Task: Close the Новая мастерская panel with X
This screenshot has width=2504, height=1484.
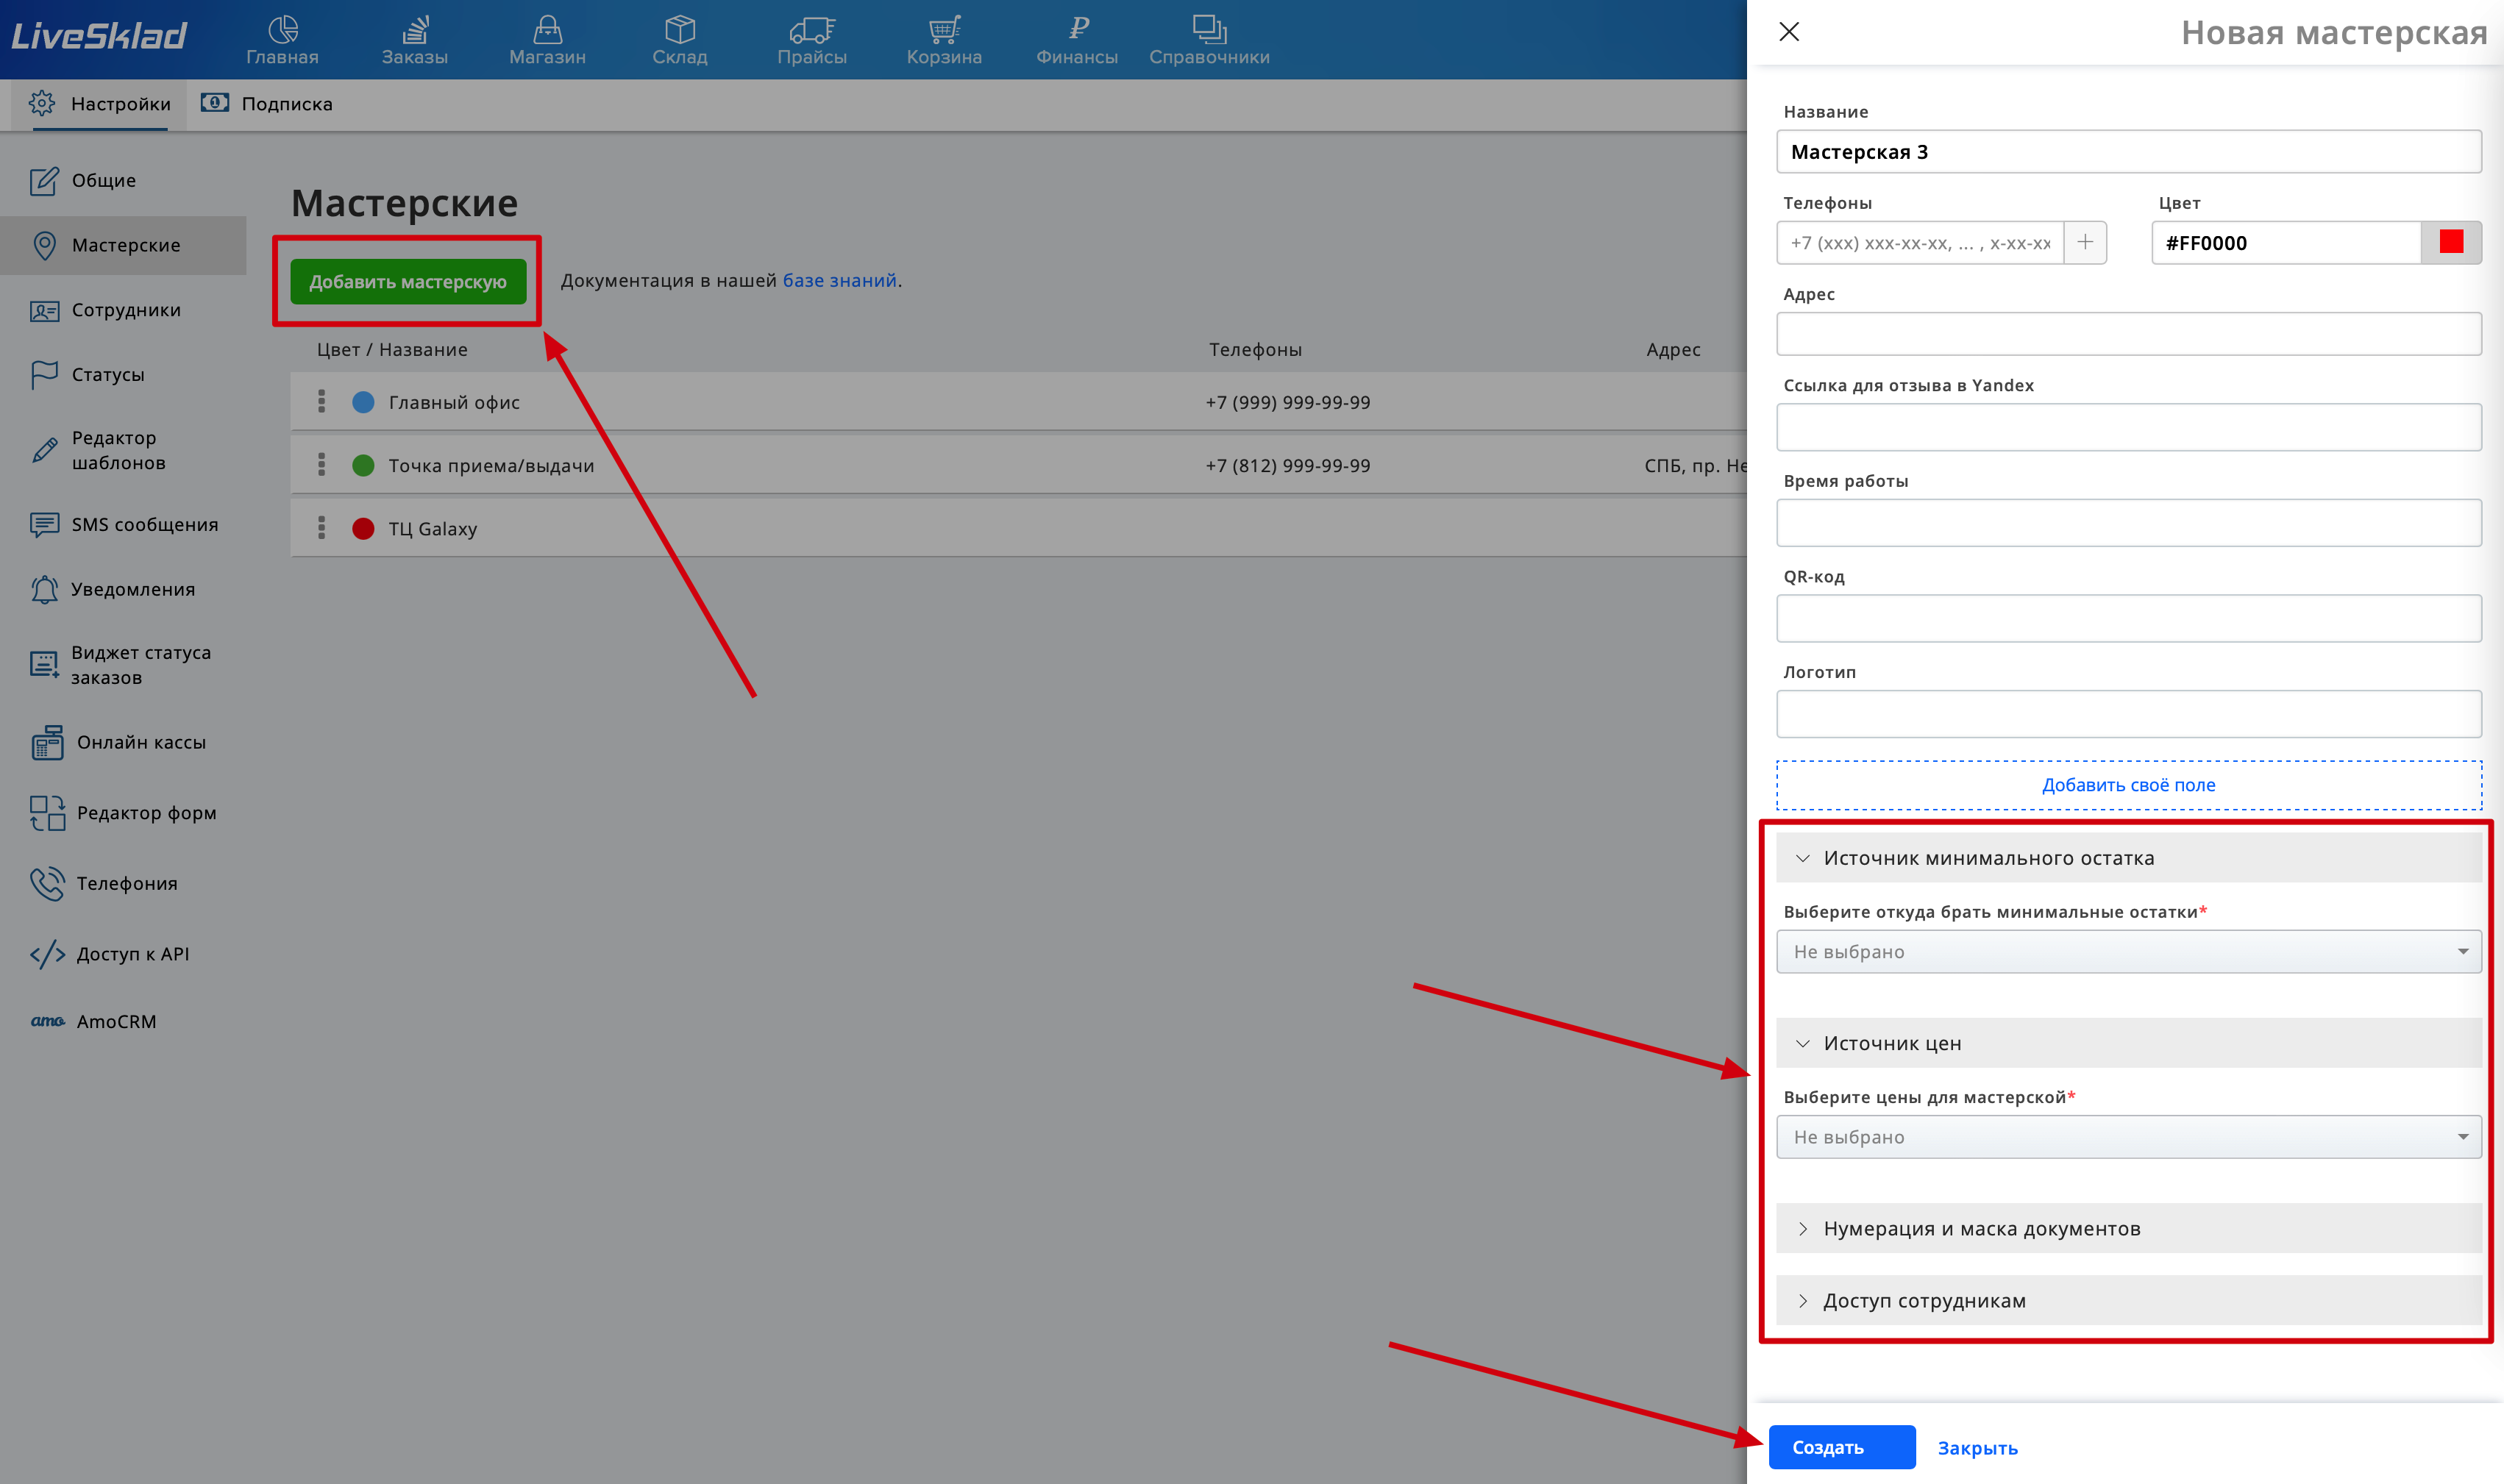Action: point(1789,32)
